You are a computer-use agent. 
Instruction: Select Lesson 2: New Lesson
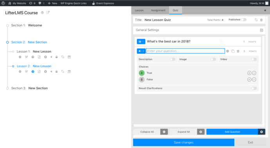[x=34, y=66]
